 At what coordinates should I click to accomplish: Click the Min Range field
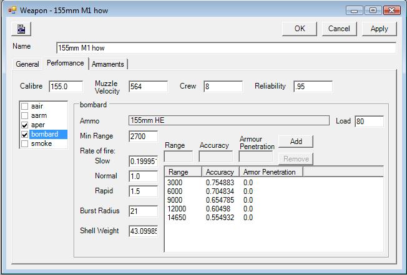(144, 137)
